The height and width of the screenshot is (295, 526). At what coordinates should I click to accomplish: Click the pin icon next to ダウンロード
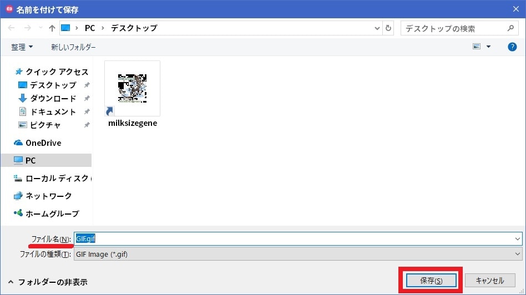pyautogui.click(x=87, y=98)
